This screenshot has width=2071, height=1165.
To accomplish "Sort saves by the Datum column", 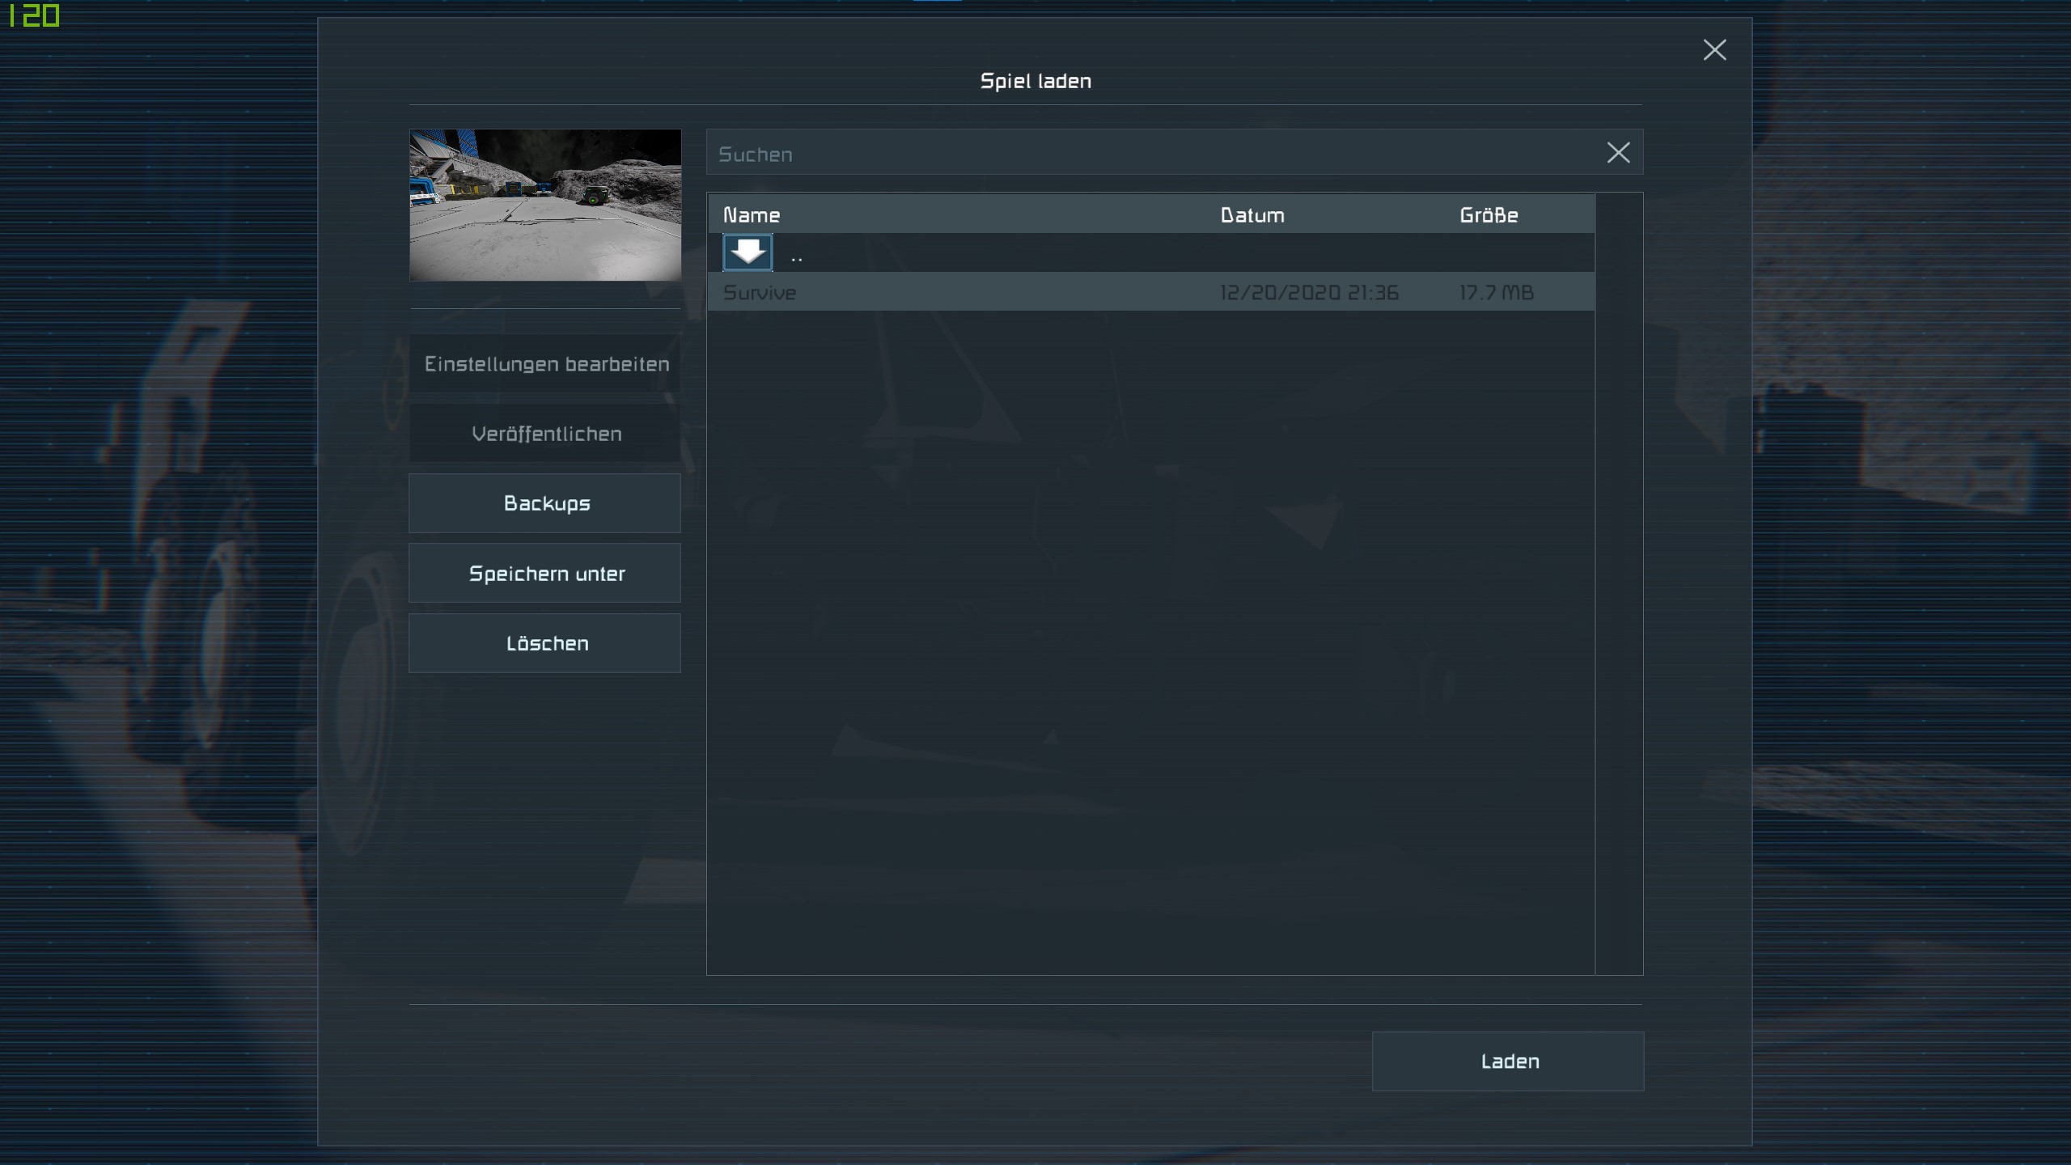I will [1251, 215].
